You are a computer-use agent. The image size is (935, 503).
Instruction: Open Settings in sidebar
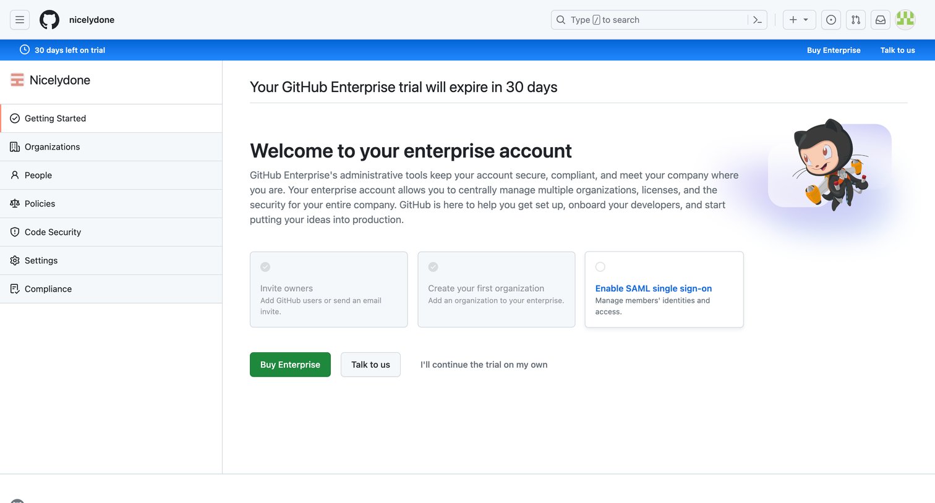click(111, 260)
